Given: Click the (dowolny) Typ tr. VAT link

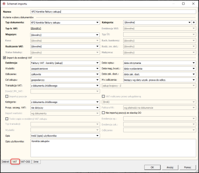Looking at the screenshot, I should click(x=36, y=28).
